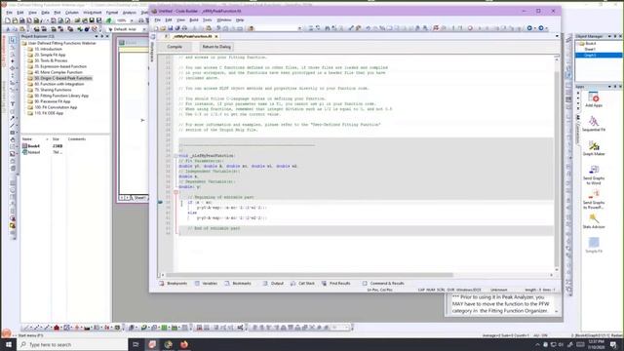Image resolution: width=624 pixels, height=351 pixels.
Task: Switch to the Breakpoints bottom tab
Action: (x=174, y=284)
